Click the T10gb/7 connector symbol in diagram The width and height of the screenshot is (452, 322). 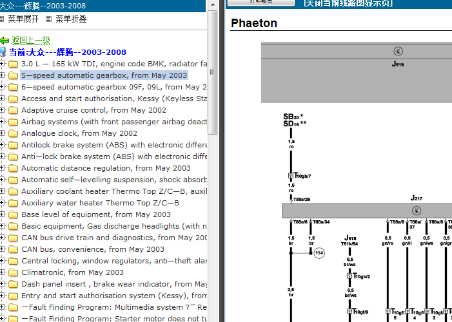click(x=291, y=175)
